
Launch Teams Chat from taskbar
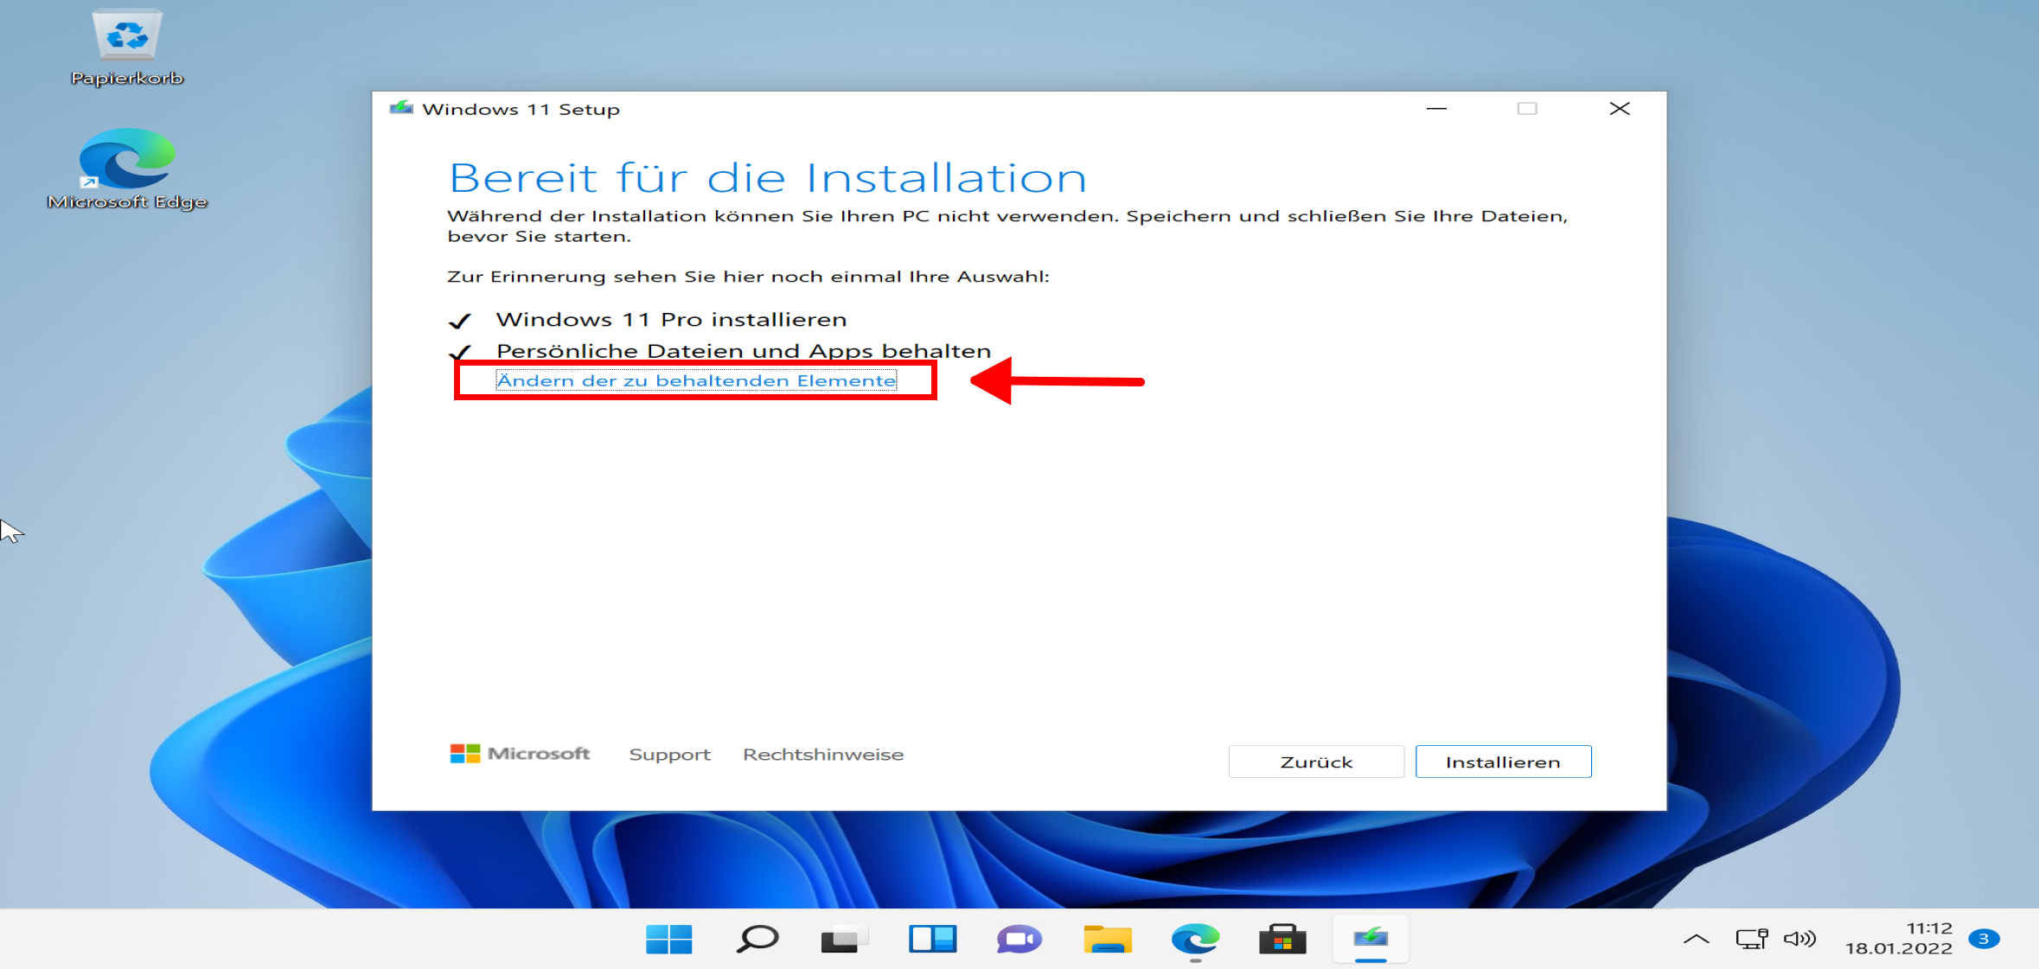[x=1019, y=939]
